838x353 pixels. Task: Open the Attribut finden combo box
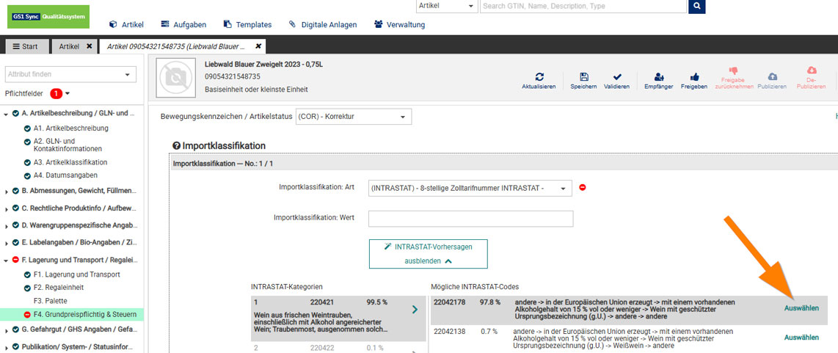click(70, 74)
